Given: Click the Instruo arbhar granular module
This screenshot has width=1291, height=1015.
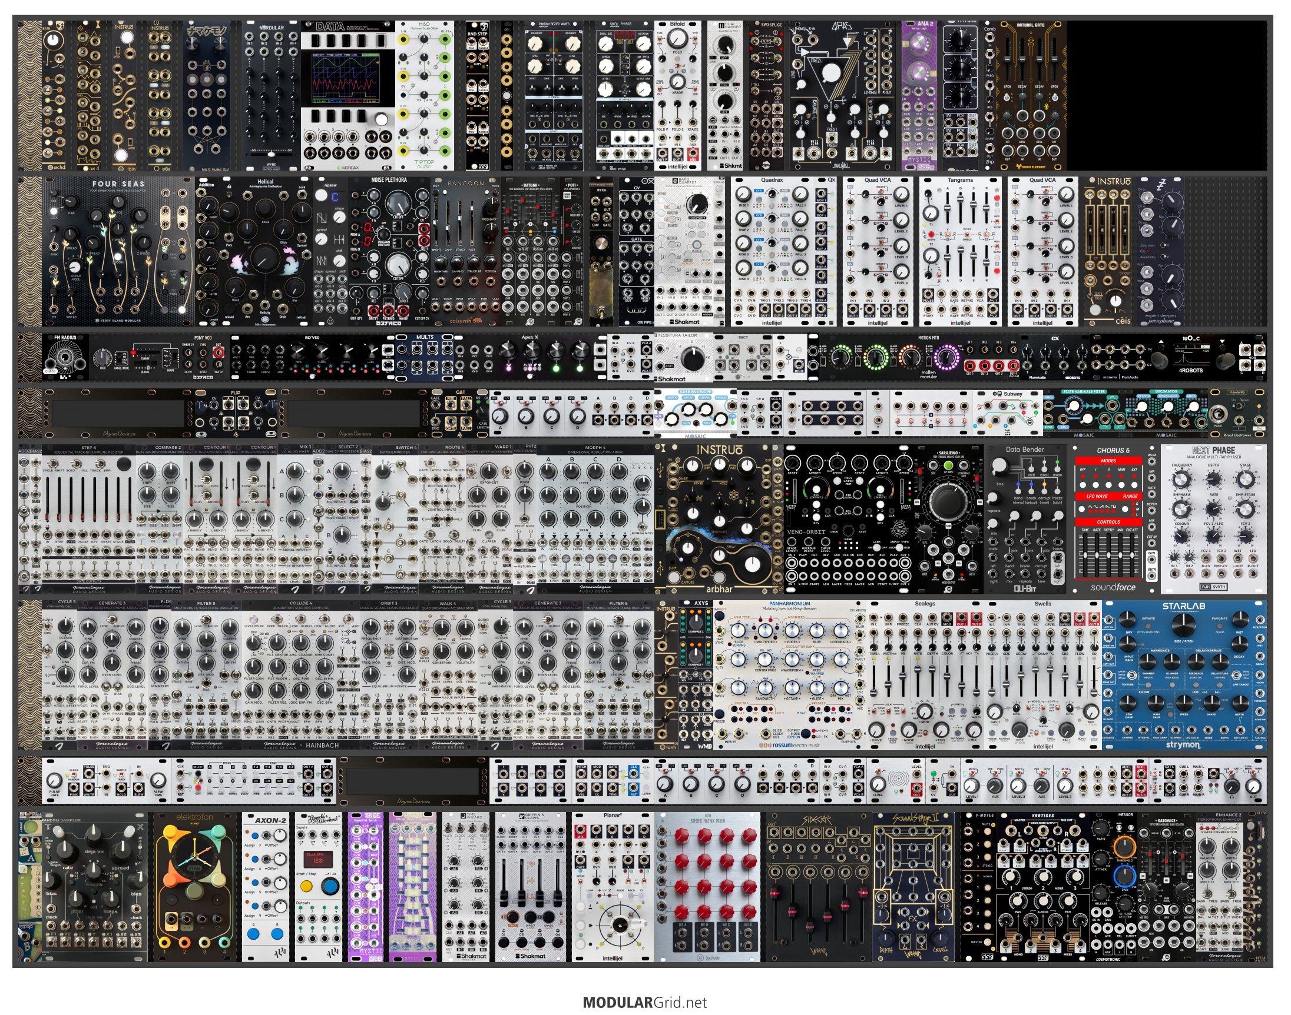Looking at the screenshot, I should tap(719, 519).
